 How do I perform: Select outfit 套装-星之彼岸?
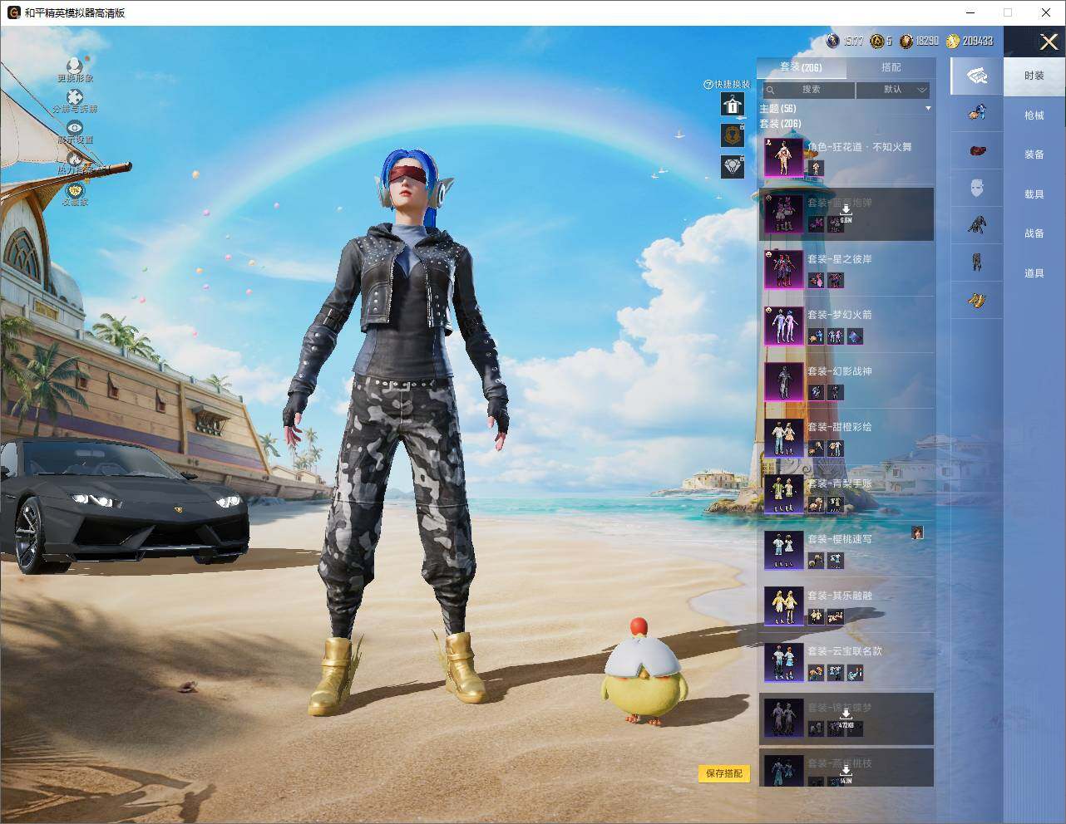click(x=846, y=269)
